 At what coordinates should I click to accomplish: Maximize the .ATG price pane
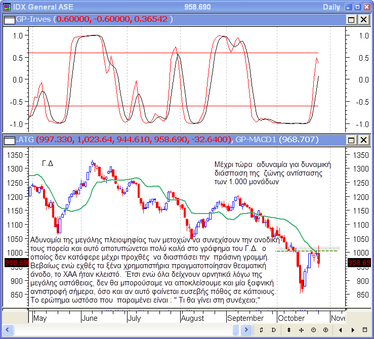(352, 140)
